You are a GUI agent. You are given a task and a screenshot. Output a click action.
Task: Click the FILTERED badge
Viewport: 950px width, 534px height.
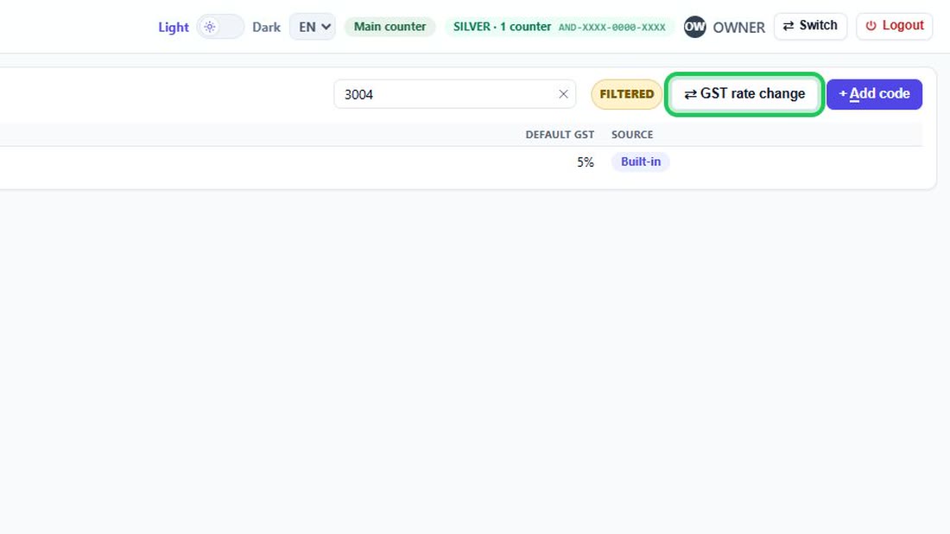click(x=626, y=94)
